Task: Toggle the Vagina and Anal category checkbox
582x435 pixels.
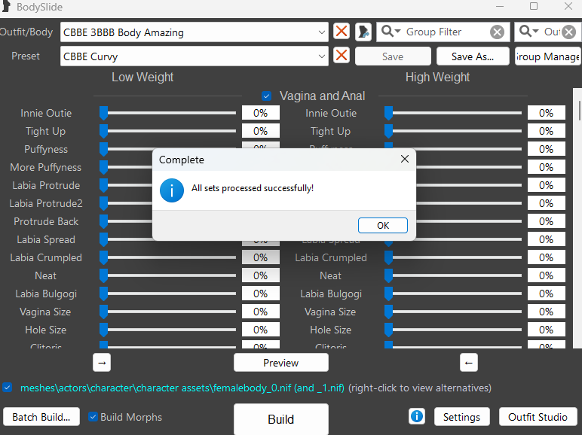Action: [267, 96]
